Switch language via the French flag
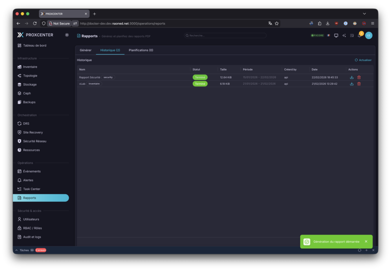The image size is (391, 271). [328, 36]
